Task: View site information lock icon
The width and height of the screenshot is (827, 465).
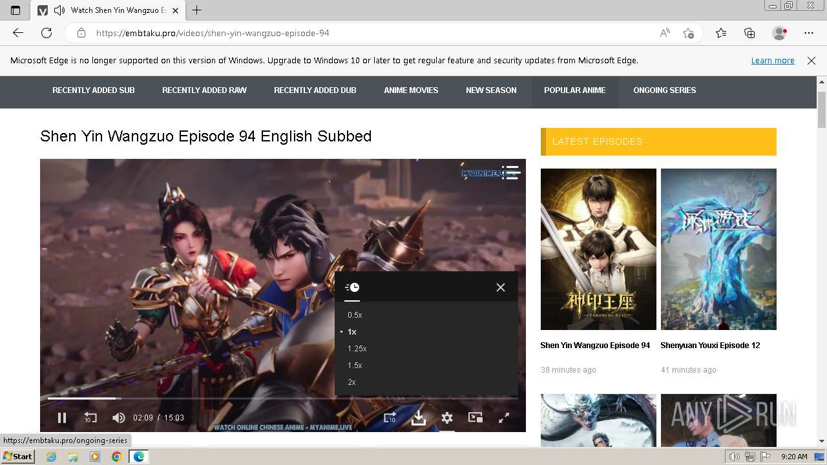Action: point(81,33)
